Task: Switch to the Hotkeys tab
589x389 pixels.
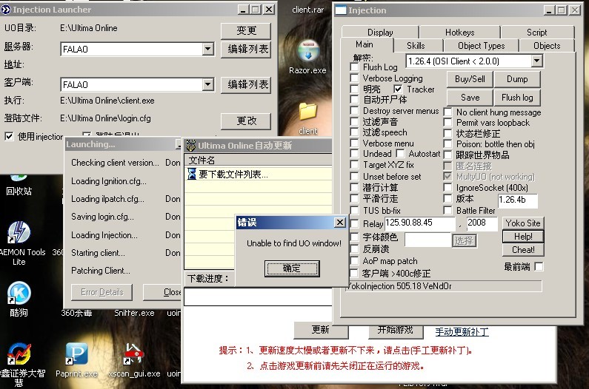Action: click(x=459, y=33)
